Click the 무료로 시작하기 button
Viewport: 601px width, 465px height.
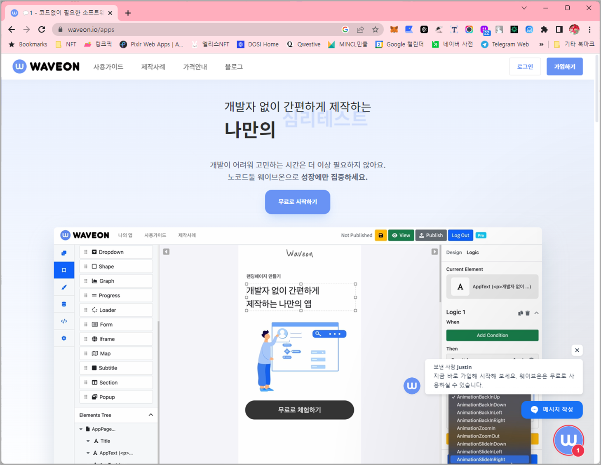pos(298,202)
